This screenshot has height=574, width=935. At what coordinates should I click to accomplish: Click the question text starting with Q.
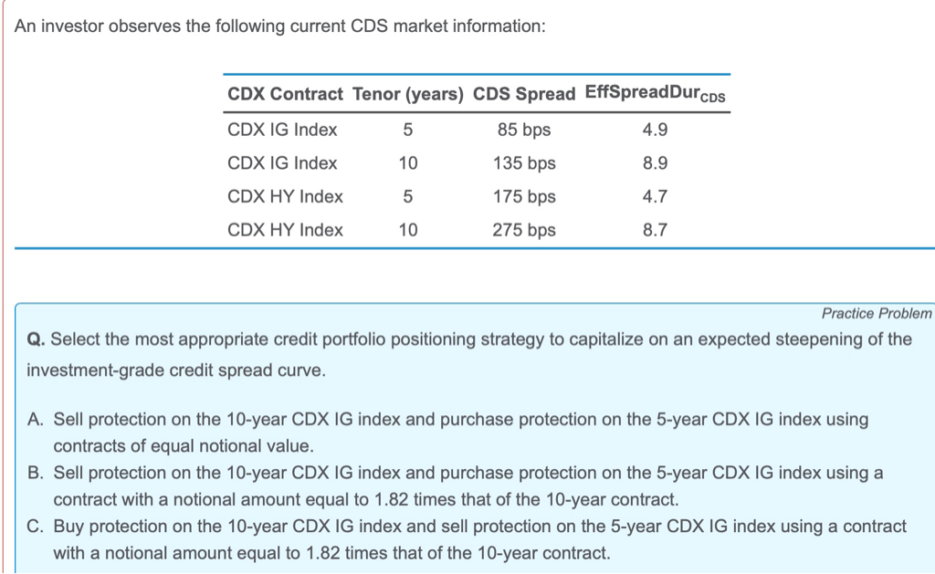[469, 355]
